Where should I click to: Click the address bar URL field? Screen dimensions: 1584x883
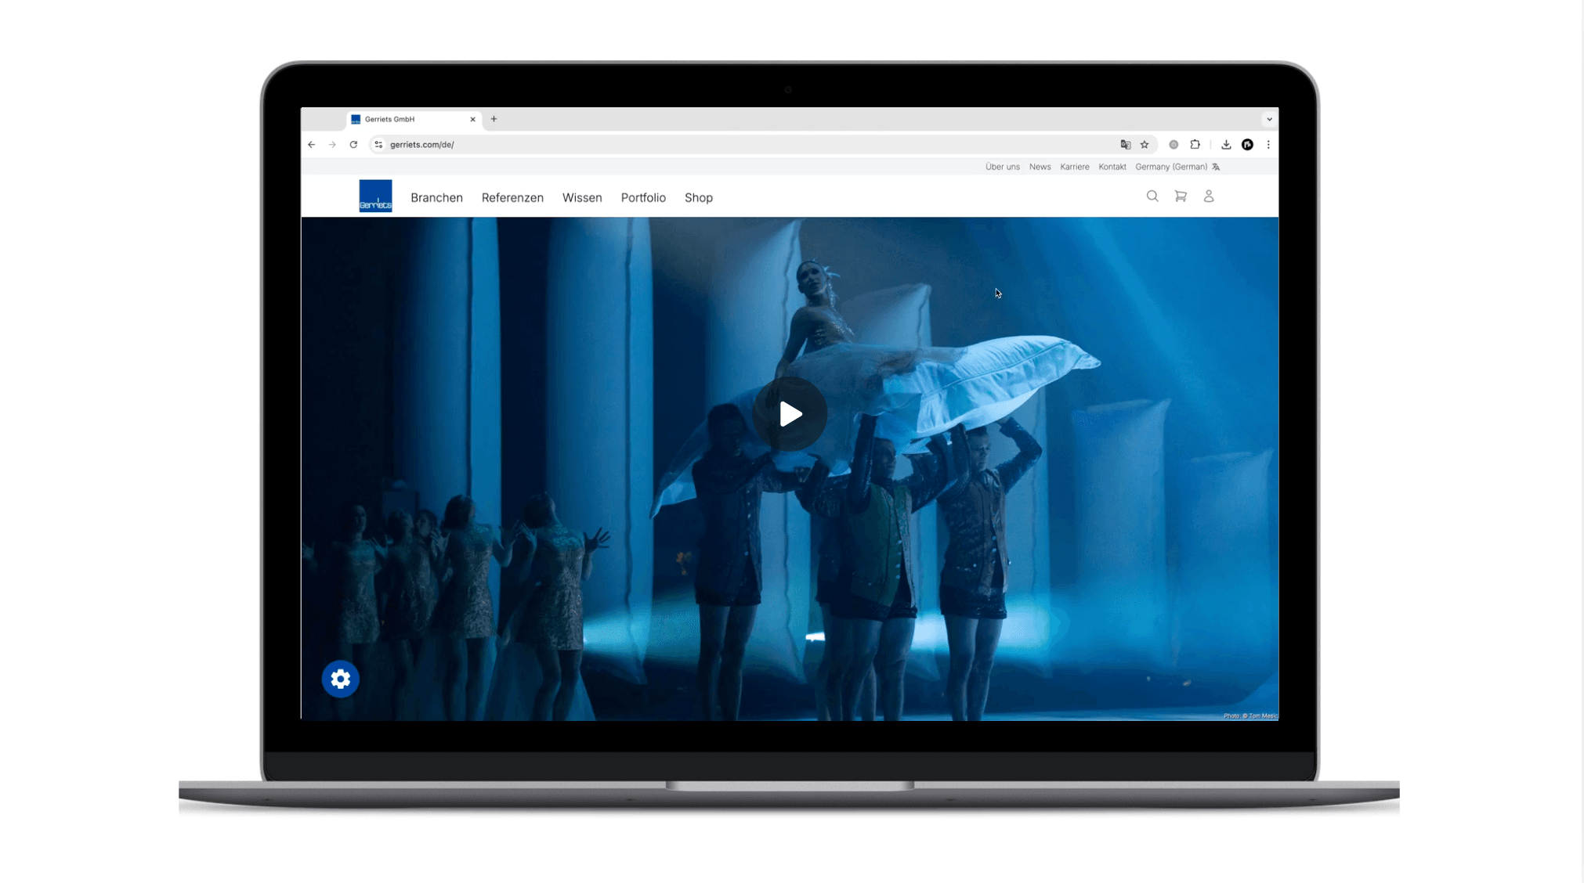tap(705, 145)
